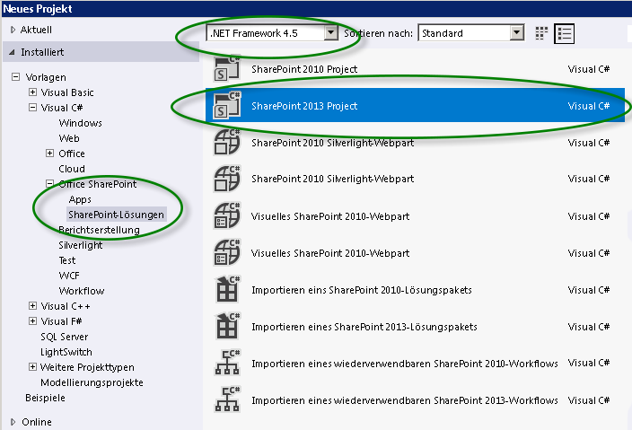Select the Cloud category

72,169
